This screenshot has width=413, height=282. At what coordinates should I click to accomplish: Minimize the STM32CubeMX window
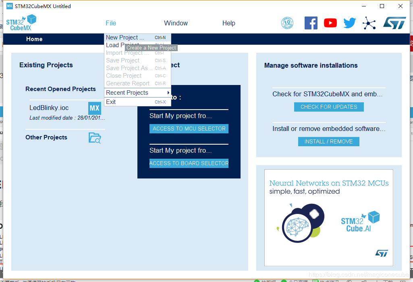pos(364,6)
